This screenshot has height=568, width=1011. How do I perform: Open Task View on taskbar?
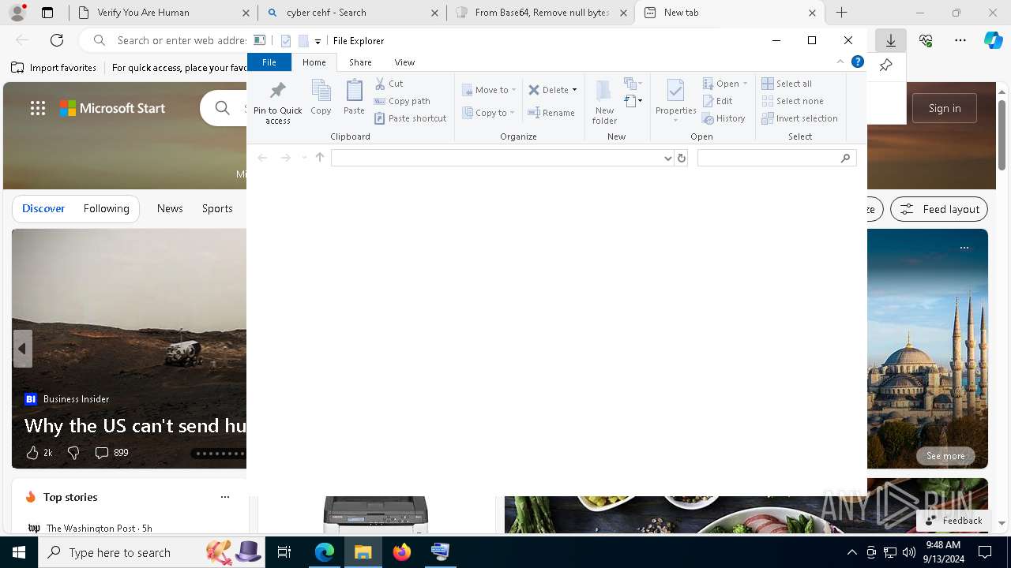tap(284, 552)
